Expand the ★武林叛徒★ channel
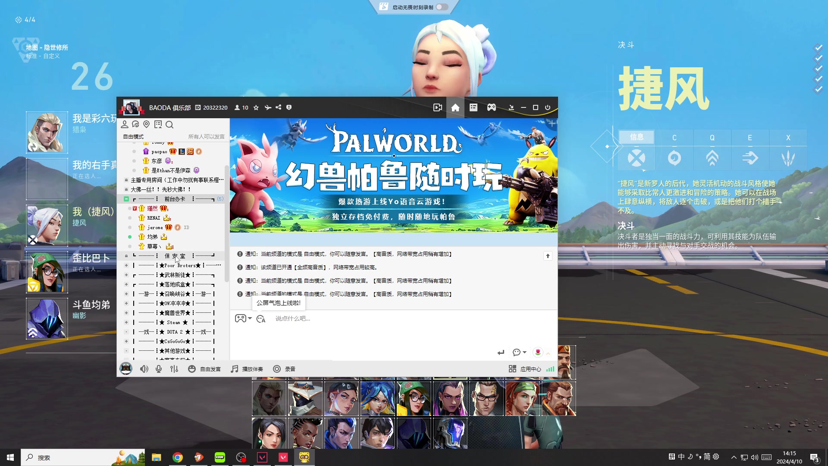 click(x=126, y=275)
